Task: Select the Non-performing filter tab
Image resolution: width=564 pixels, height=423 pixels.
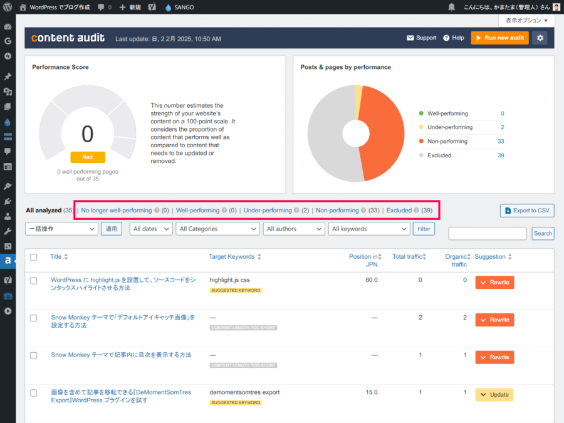Action: click(337, 211)
